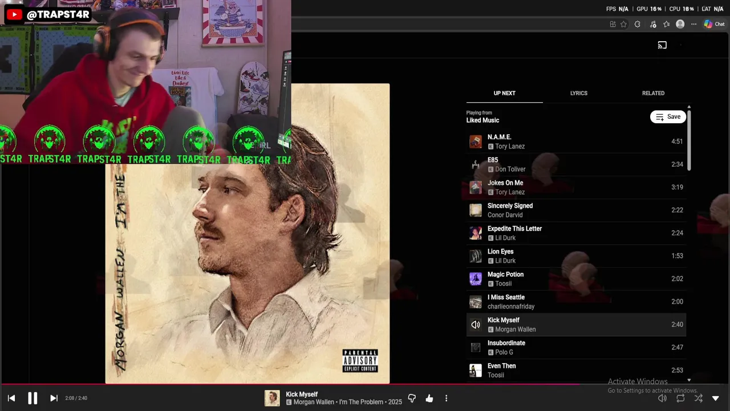
Task: Click the player bar album thumbnail
Action: pyautogui.click(x=272, y=398)
